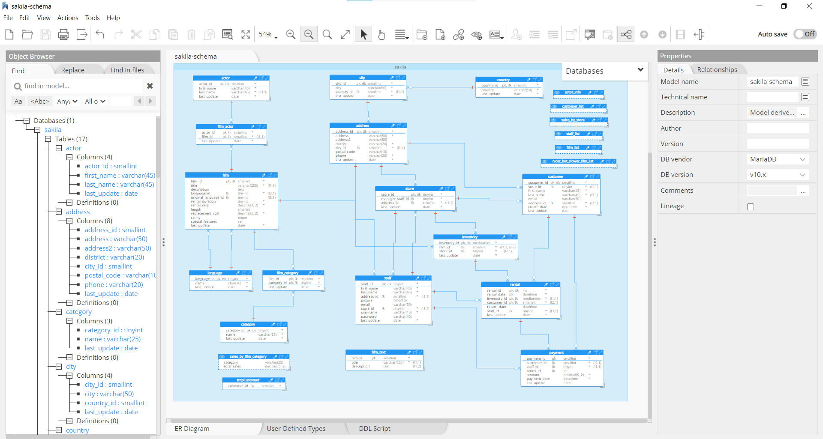Open the 54% zoom level dropdown
This screenshot has height=439, width=823.
(268, 34)
